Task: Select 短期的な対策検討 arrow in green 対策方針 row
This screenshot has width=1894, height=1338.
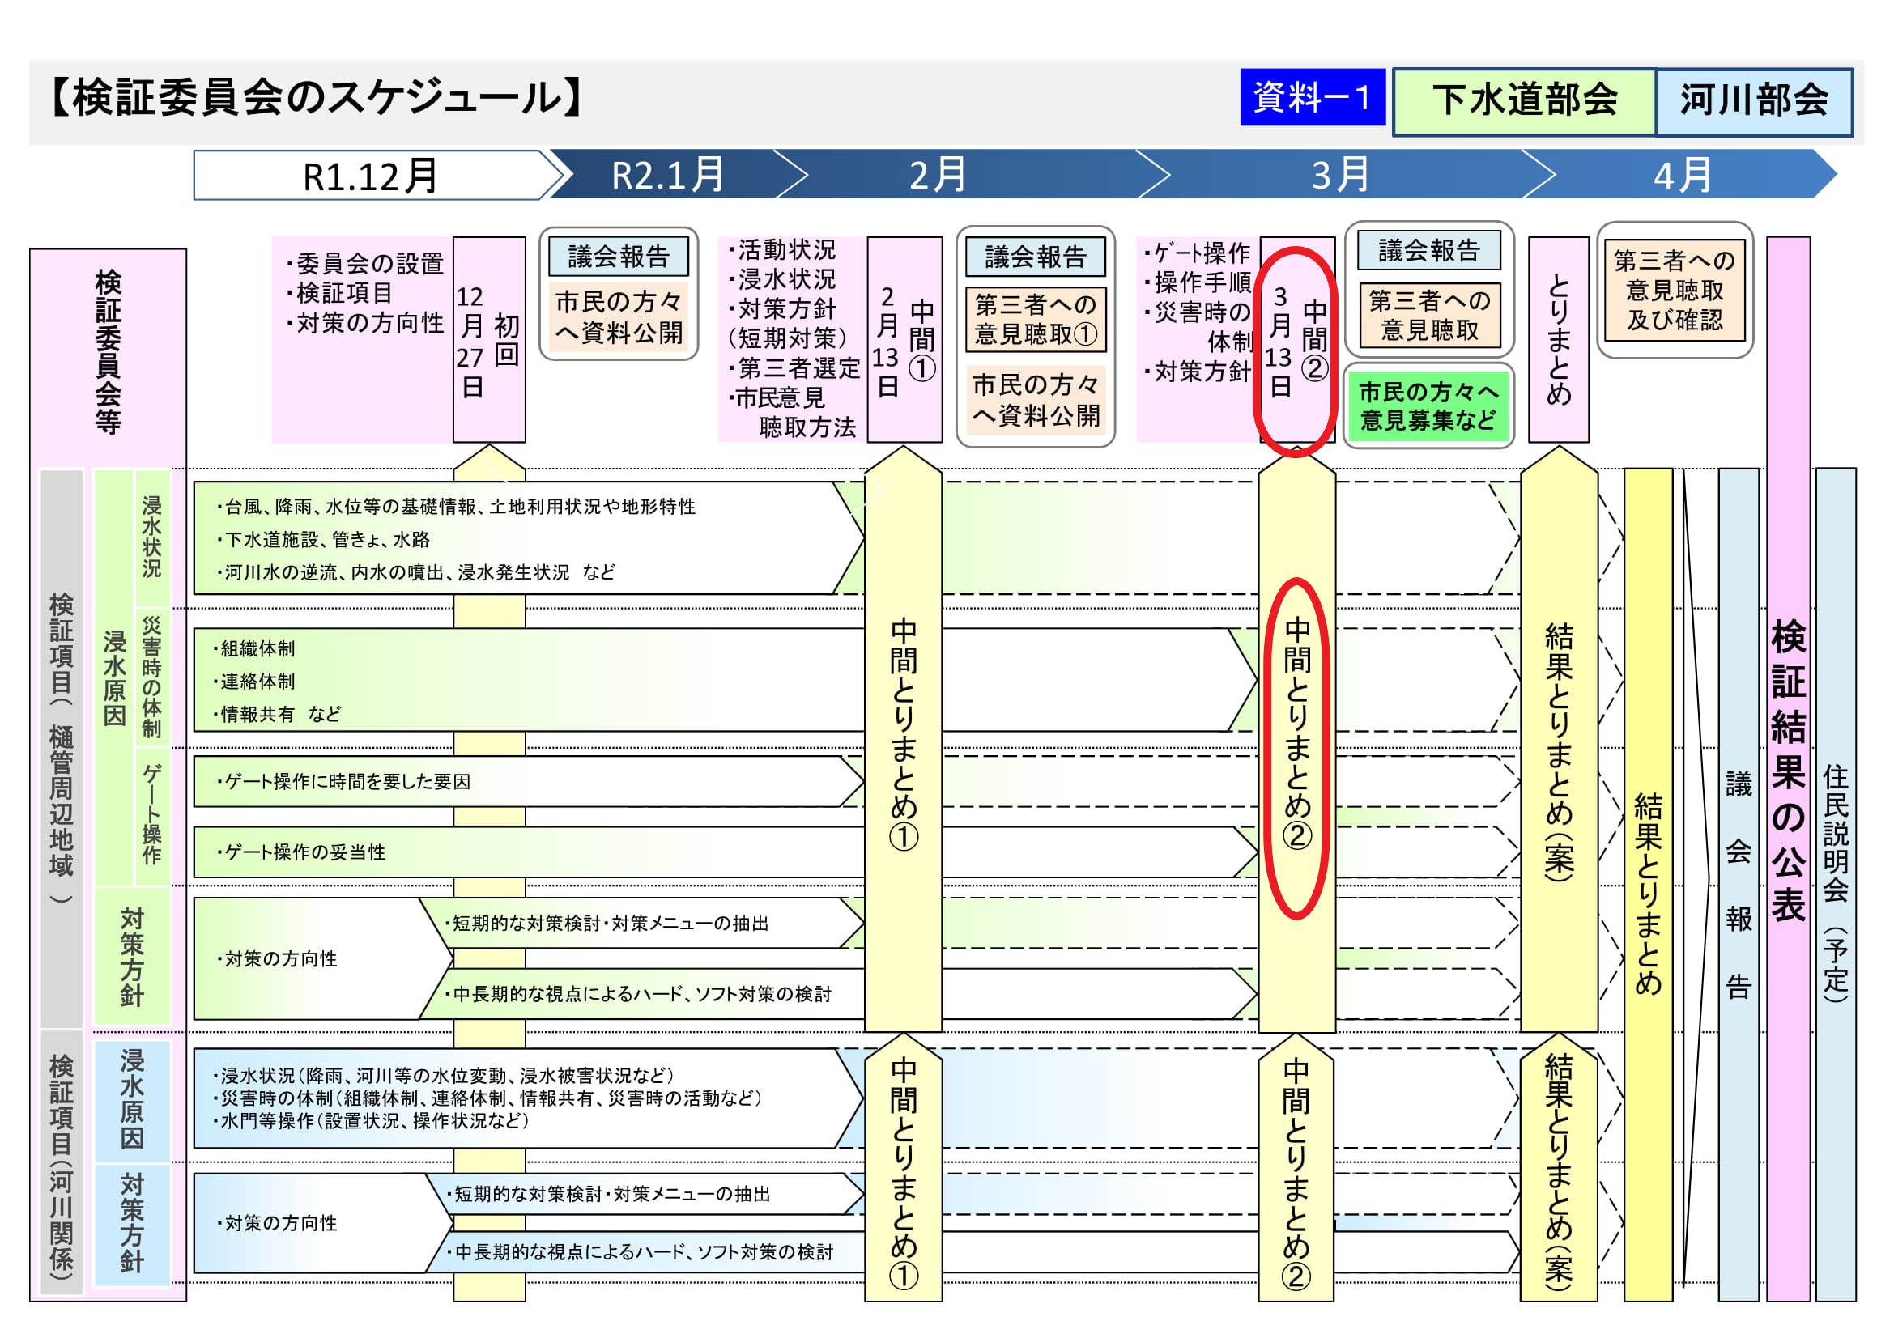Action: point(642,924)
